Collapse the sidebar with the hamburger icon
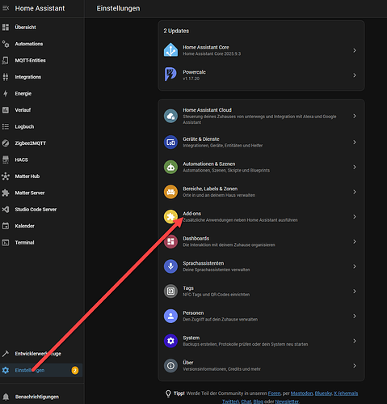 (x=6, y=8)
